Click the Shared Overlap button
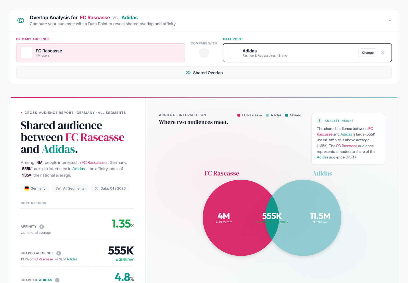The width and height of the screenshot is (408, 283). click(204, 73)
